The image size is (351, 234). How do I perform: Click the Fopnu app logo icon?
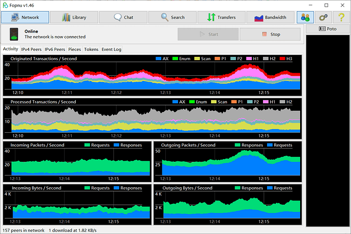(5, 5)
